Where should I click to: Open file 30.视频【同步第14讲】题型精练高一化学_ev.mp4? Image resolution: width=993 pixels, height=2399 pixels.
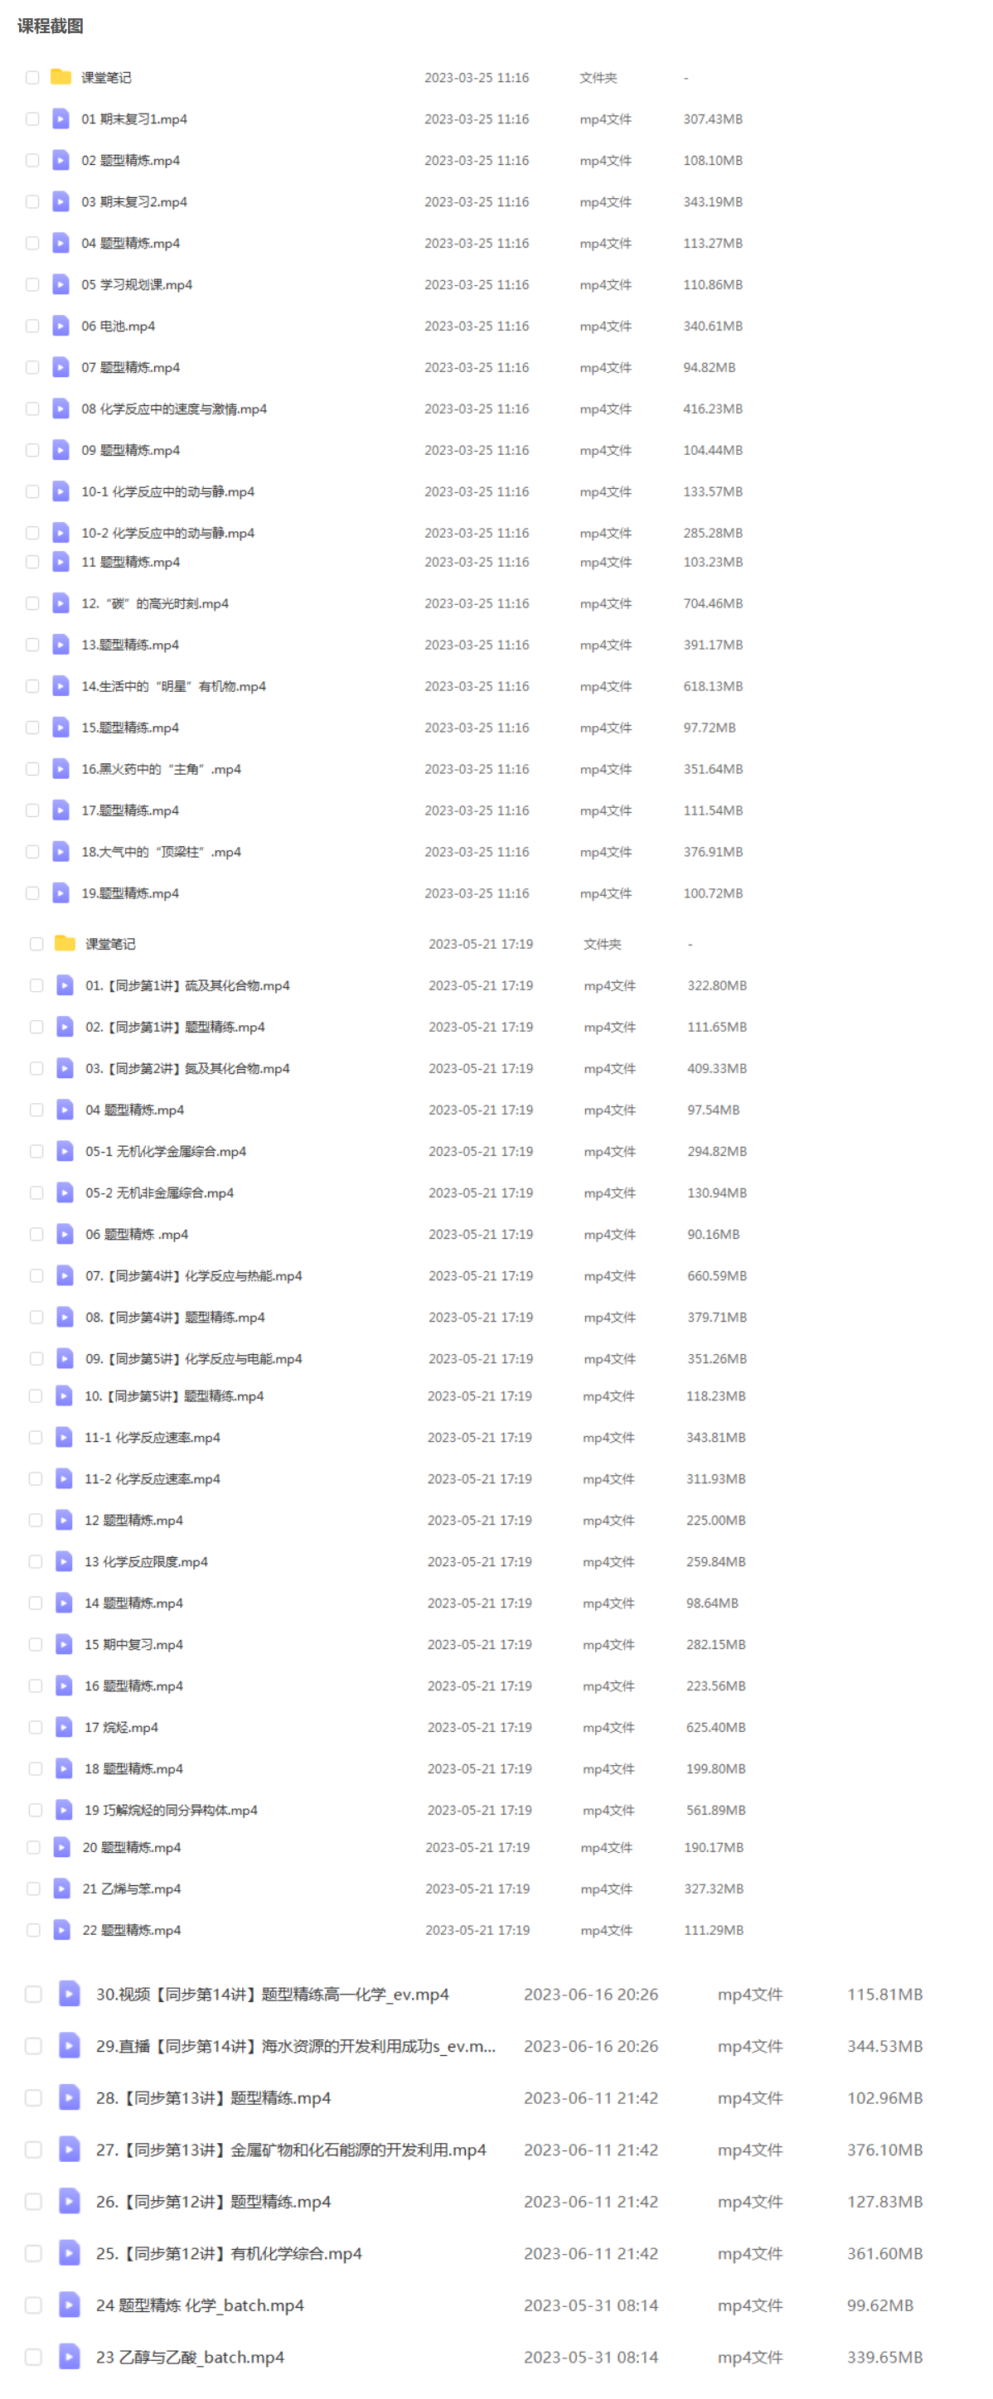272,1993
